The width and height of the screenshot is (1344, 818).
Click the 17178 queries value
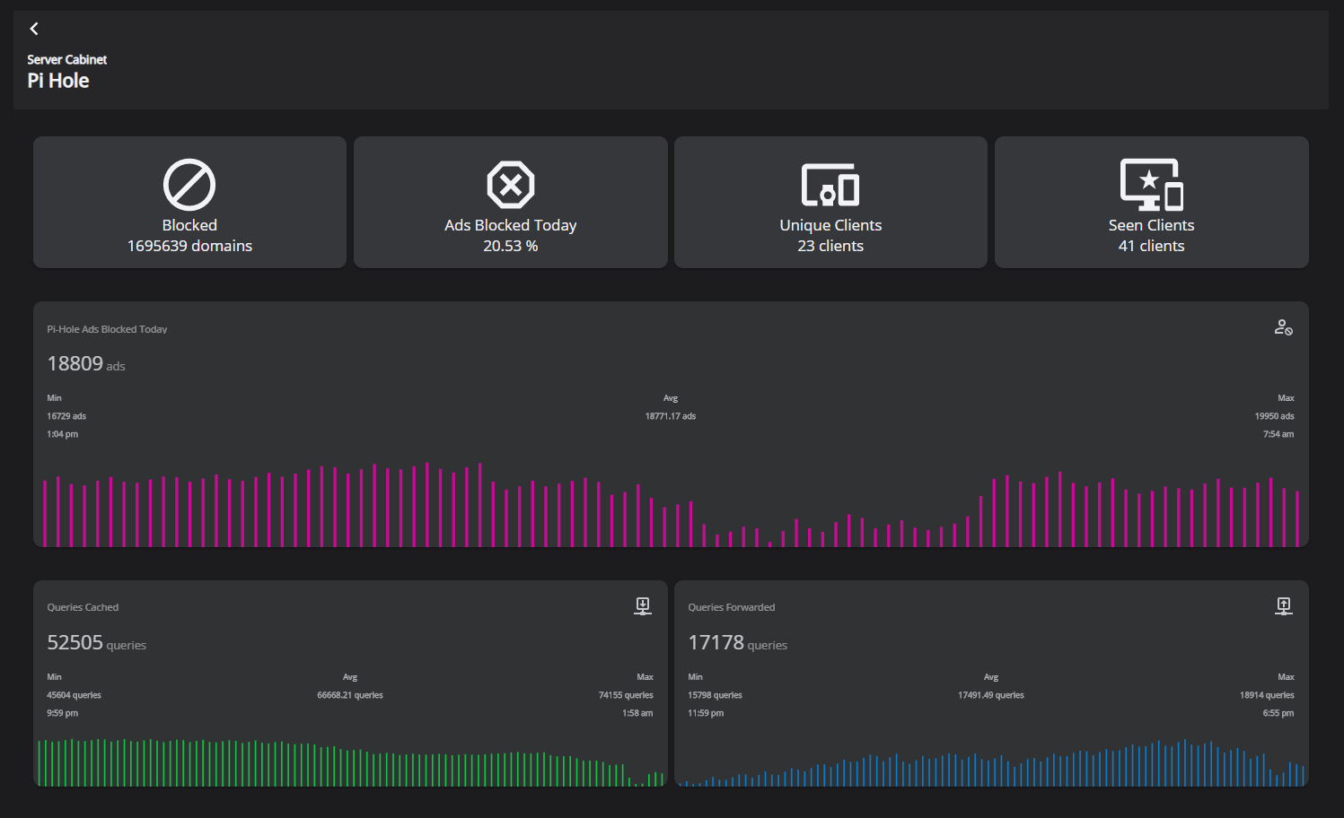tap(737, 642)
